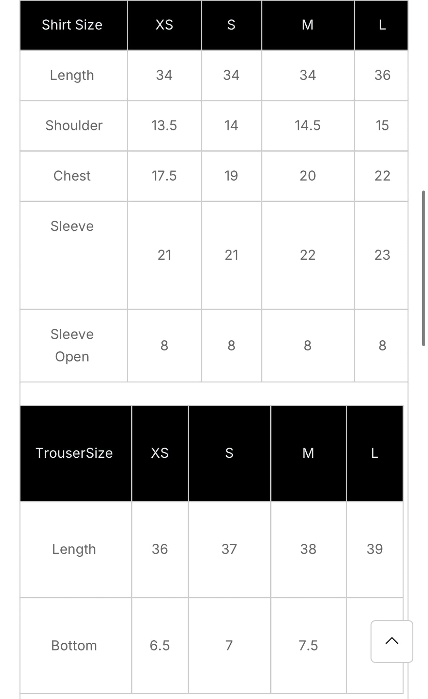Click the S header in trouser table
This screenshot has width=428, height=699.
point(229,453)
